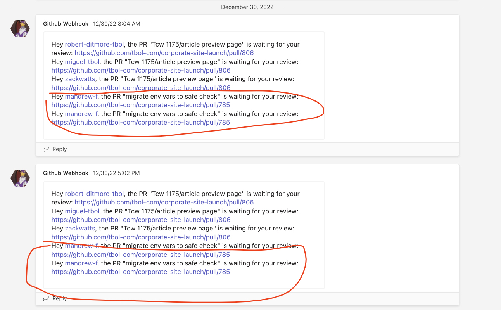Open profile of zackwatts in second message
The width and height of the screenshot is (501, 310).
tap(80, 228)
